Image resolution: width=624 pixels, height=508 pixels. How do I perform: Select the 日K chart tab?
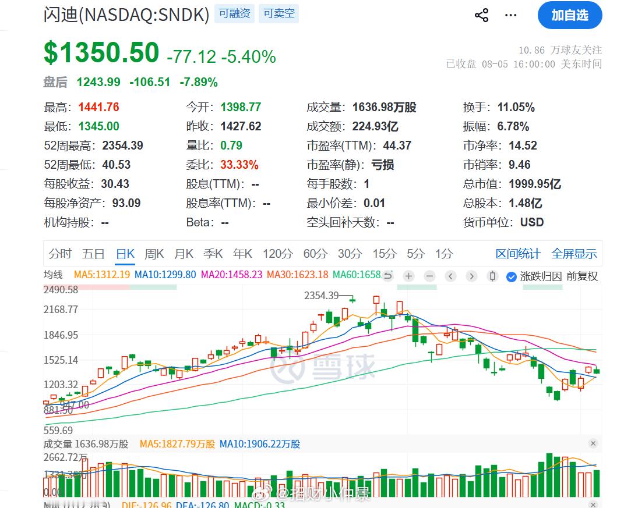(x=125, y=254)
